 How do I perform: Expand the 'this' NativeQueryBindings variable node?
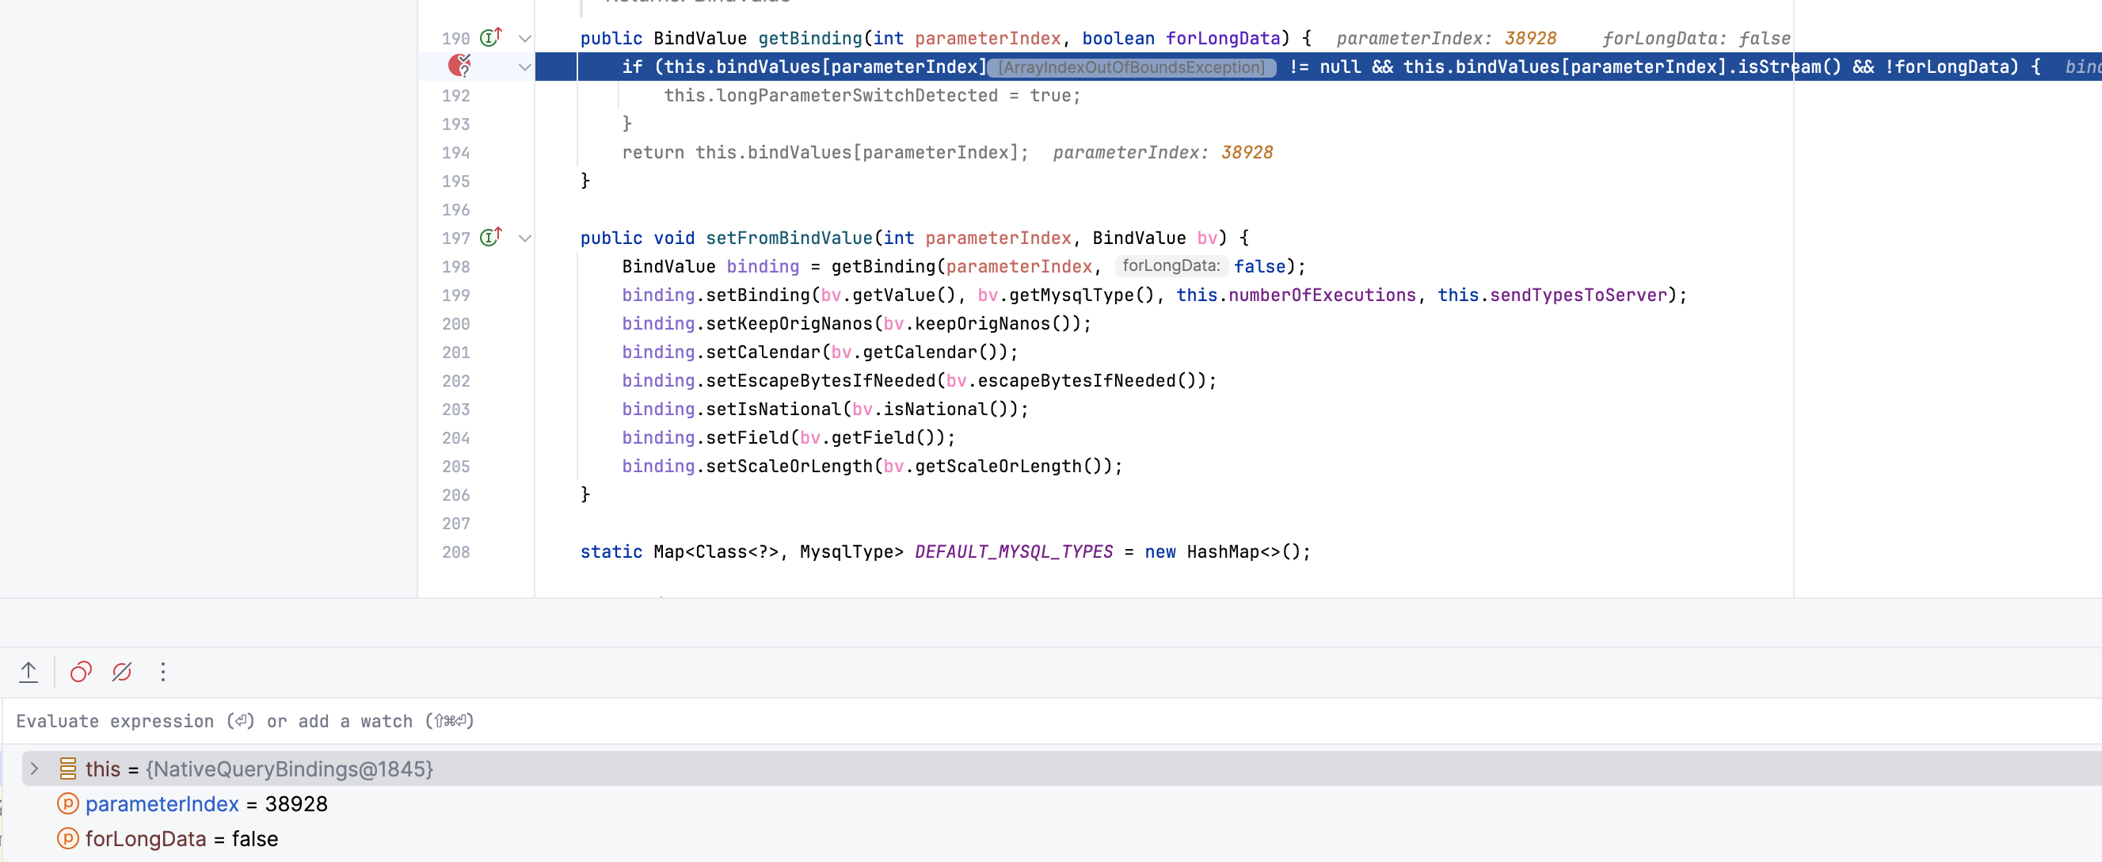tap(34, 769)
